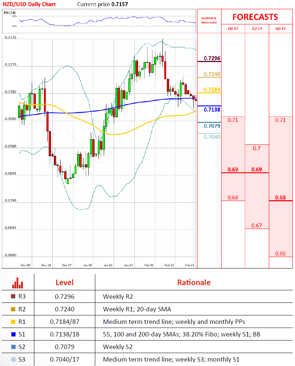The image size is (295, 366).
Task: Click the 0.7240 level cell in table
Action: click(64, 309)
